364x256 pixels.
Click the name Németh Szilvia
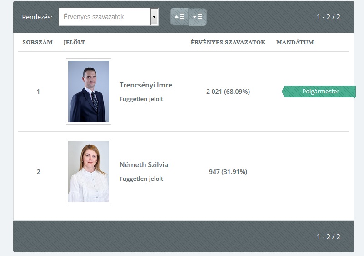144,165
